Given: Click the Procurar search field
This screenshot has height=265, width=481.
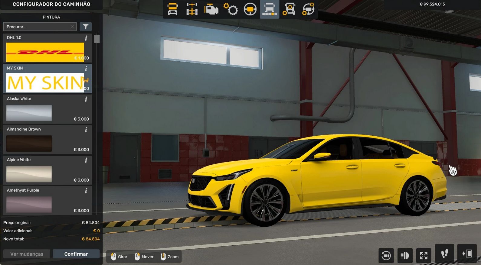Looking at the screenshot, I should point(37,27).
